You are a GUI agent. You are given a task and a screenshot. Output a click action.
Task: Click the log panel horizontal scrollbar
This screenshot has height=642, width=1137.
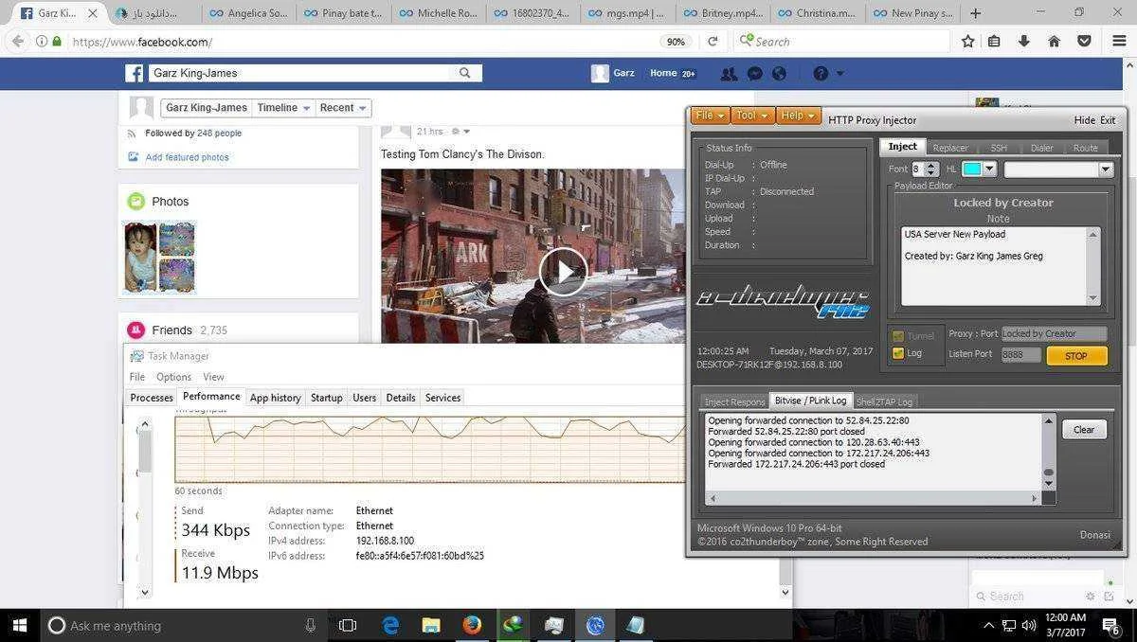click(875, 498)
